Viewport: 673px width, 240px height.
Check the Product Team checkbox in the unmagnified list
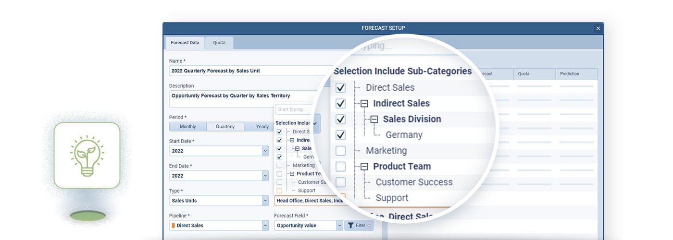(279, 174)
